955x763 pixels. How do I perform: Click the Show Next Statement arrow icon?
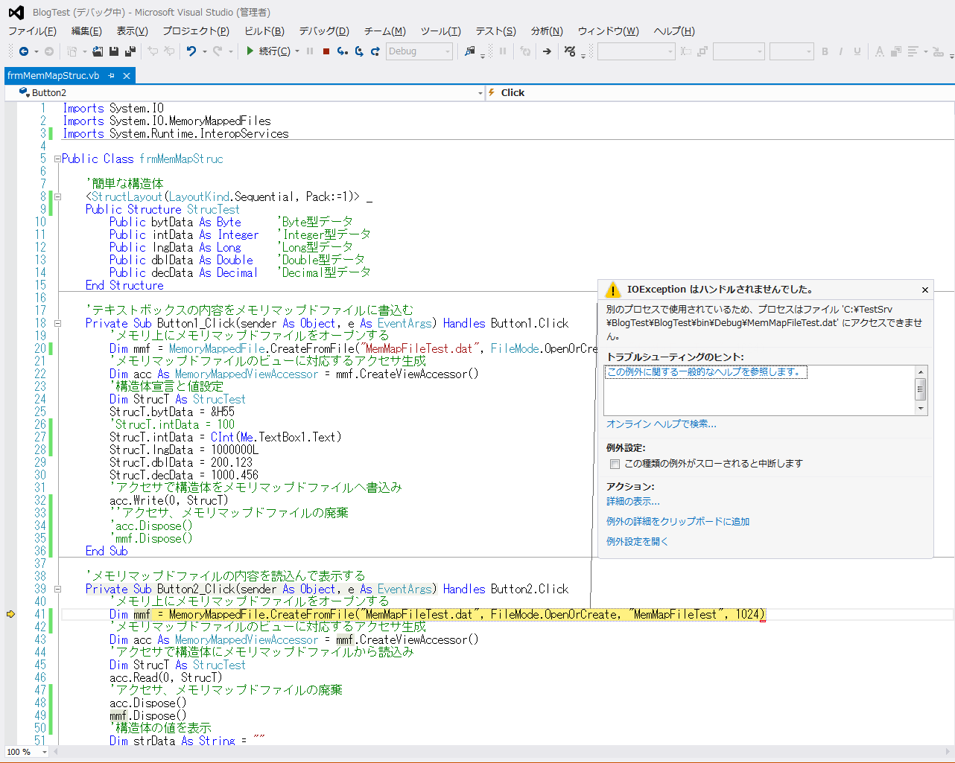(x=547, y=51)
